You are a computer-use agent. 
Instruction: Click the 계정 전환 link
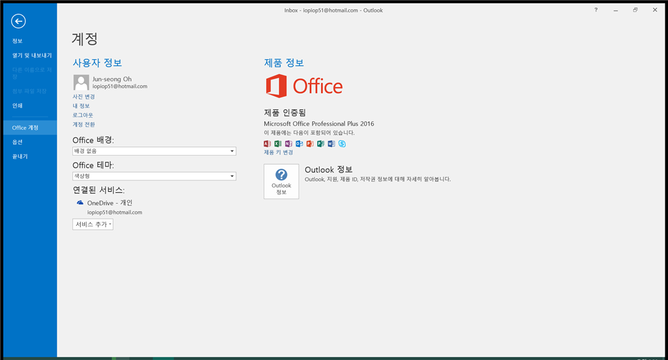[83, 124]
